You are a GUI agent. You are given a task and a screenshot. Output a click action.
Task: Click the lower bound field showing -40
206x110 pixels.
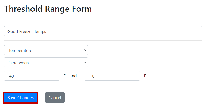[32, 76]
